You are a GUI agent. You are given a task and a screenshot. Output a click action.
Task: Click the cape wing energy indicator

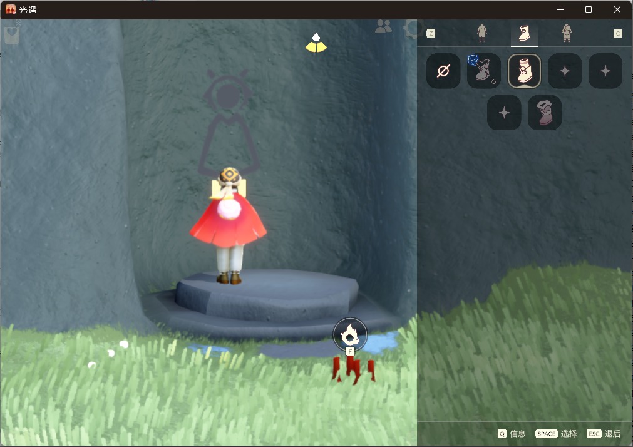pyautogui.click(x=316, y=43)
